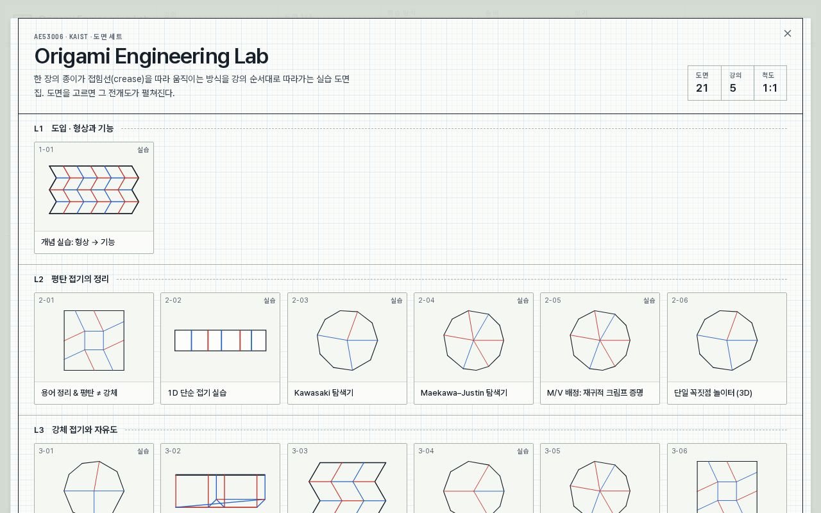This screenshot has width=821, height=513.
Task: Click the 실습 tag on card 2-02
Action: 269,300
